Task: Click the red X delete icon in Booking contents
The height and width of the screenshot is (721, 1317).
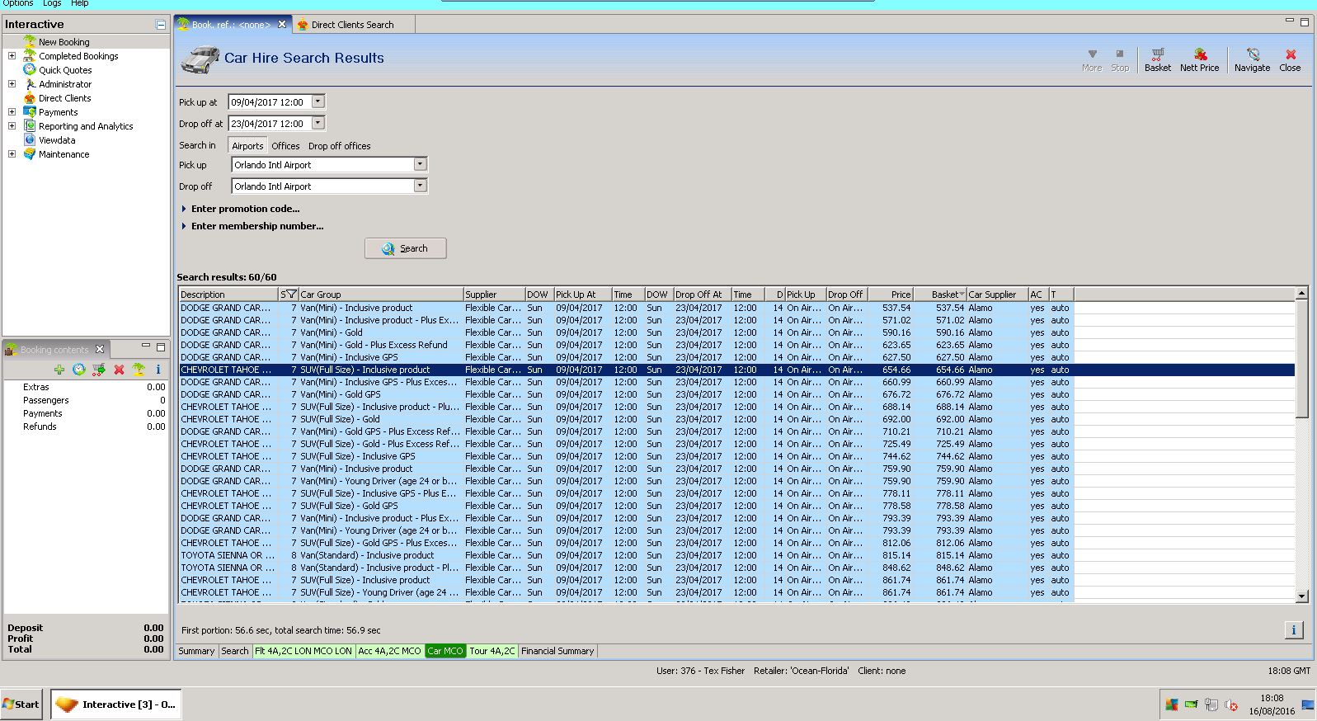Action: click(x=119, y=370)
